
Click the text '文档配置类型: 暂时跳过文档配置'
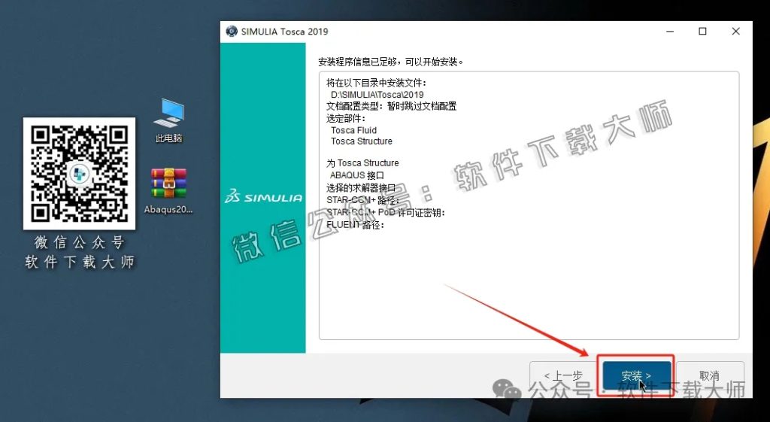pos(391,106)
